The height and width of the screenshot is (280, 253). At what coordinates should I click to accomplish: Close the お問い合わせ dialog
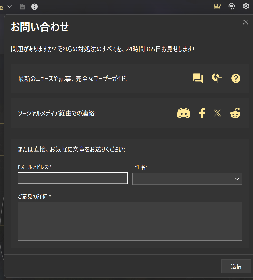(x=245, y=22)
